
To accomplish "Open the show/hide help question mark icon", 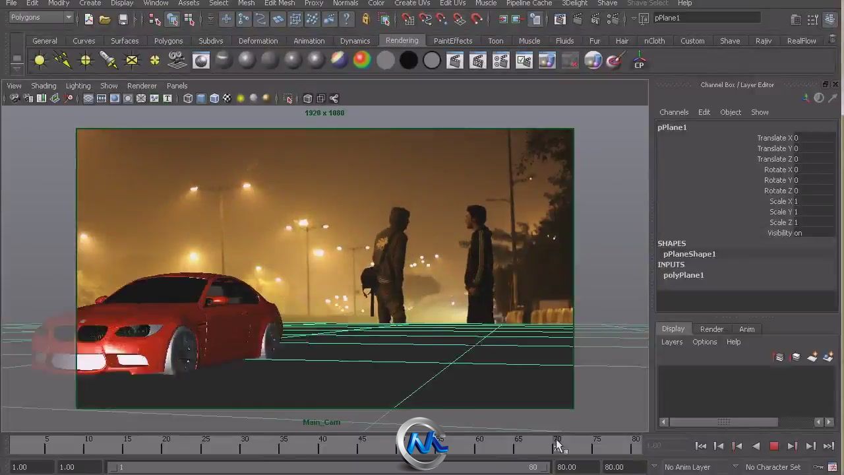I will (346, 19).
